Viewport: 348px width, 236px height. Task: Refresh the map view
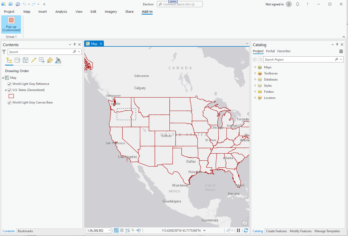[x=245, y=230]
